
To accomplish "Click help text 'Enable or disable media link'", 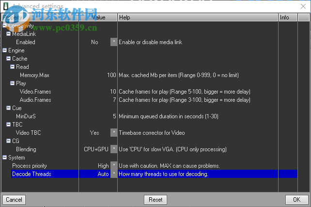I will point(150,42).
